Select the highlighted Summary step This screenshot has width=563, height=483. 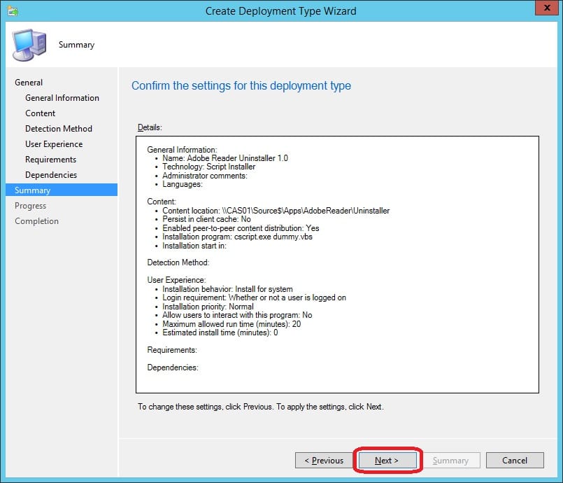pos(62,190)
